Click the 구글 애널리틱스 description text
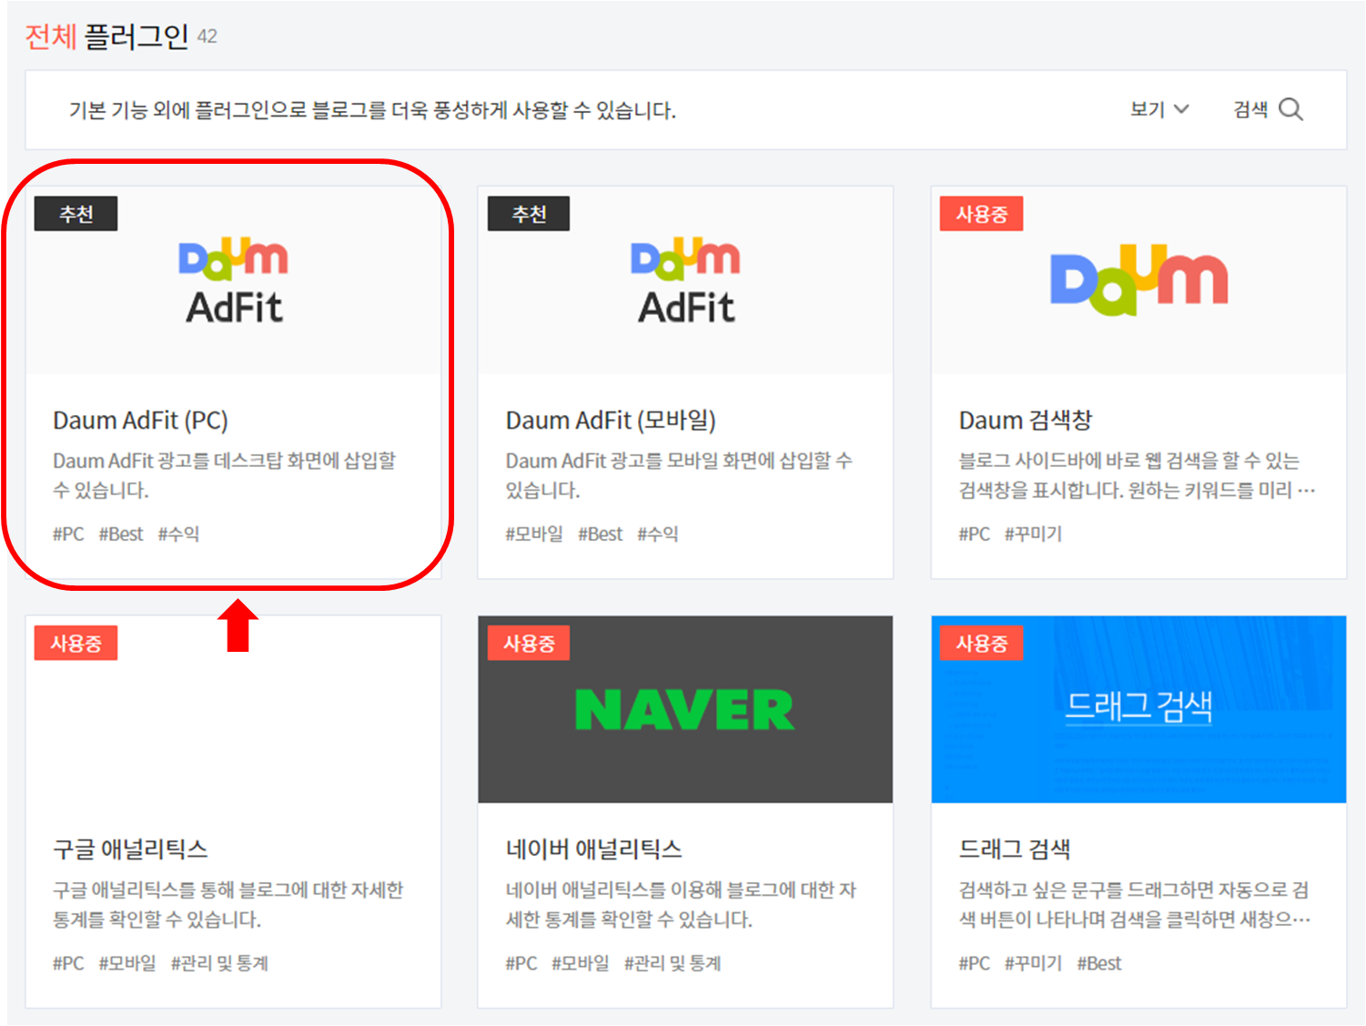The image size is (1366, 1026). 228,905
